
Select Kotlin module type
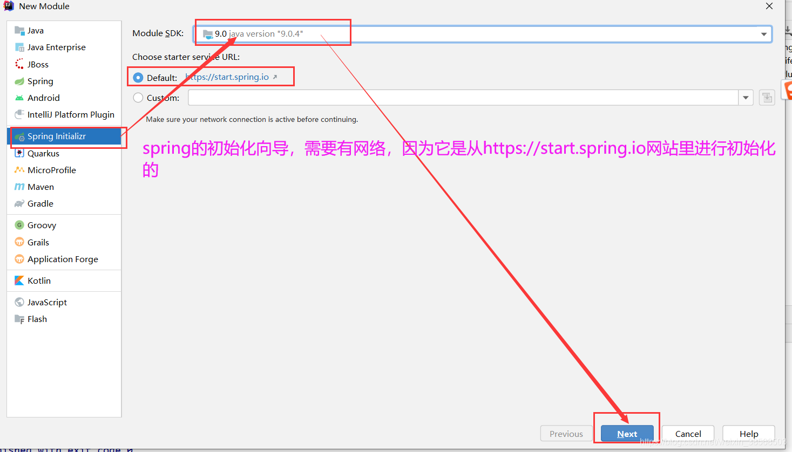point(64,280)
